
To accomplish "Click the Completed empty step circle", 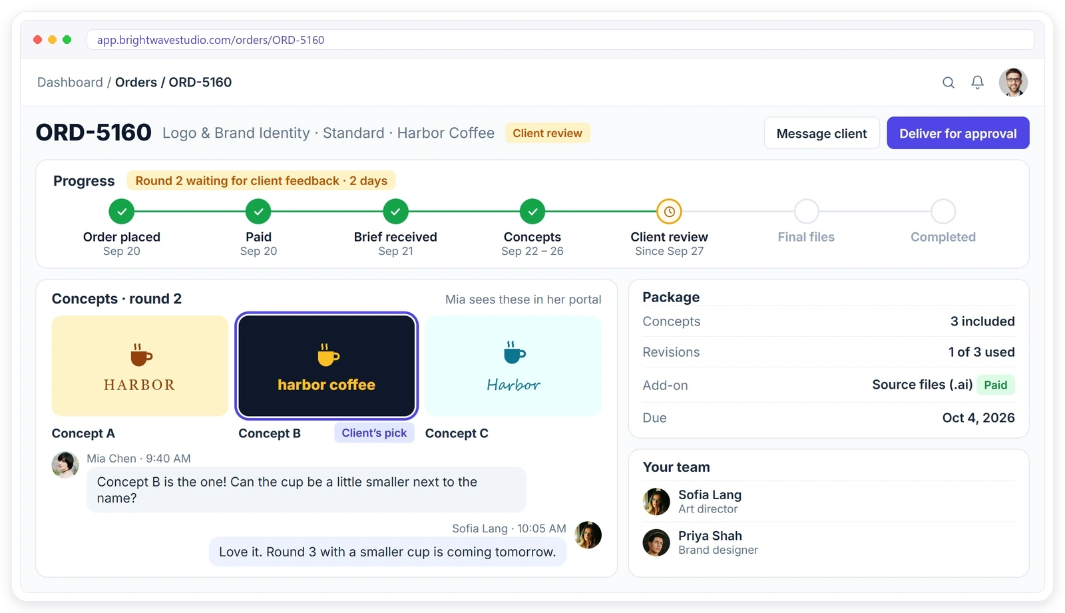I will pyautogui.click(x=943, y=212).
